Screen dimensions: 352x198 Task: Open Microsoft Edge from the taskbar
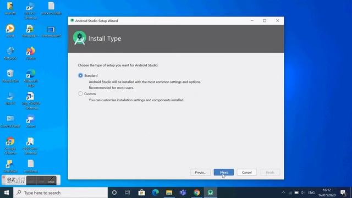pos(155,193)
